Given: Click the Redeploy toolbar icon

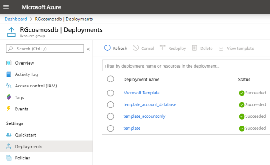Looking at the screenshot, I should [x=163, y=48].
